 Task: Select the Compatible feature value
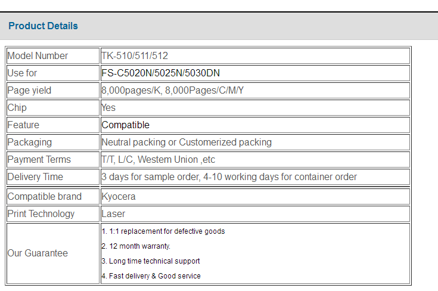(x=125, y=125)
